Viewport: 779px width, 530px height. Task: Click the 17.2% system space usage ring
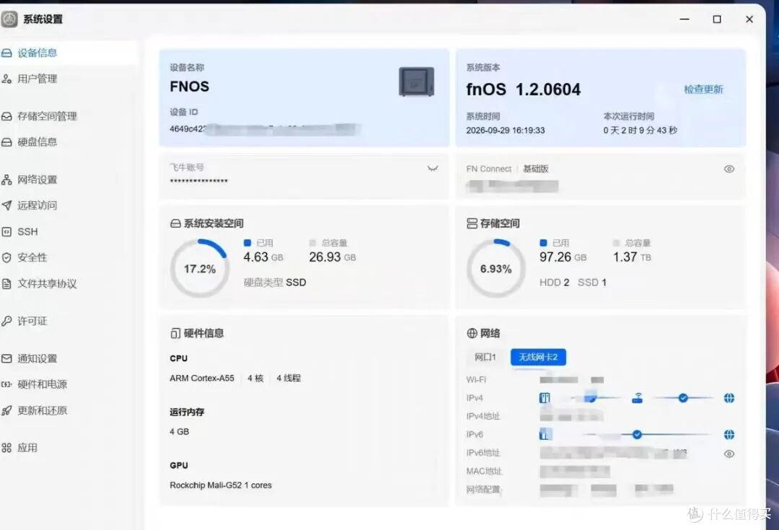tap(200, 269)
